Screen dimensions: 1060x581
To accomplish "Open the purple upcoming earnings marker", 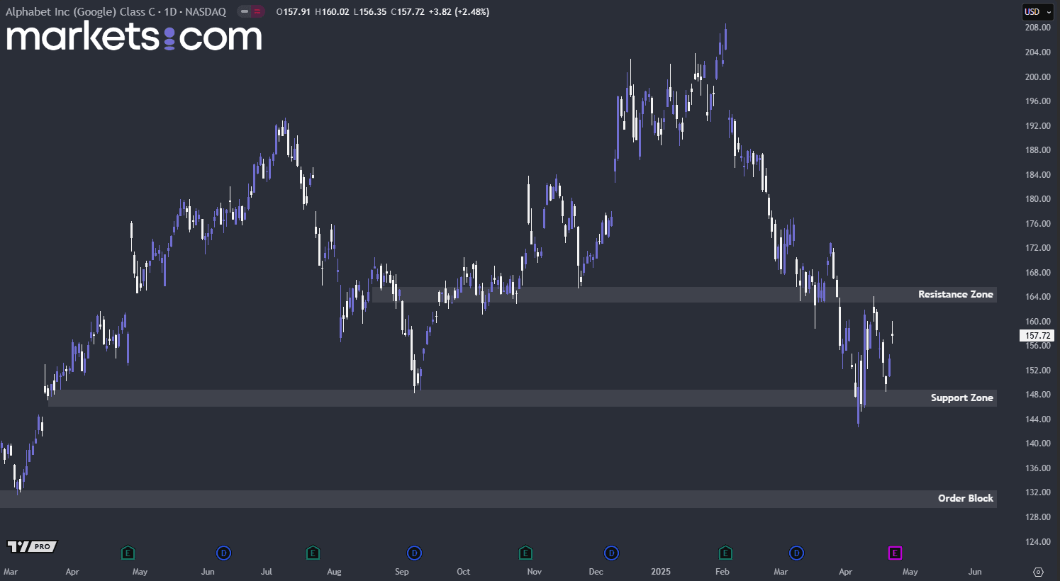I will [895, 553].
